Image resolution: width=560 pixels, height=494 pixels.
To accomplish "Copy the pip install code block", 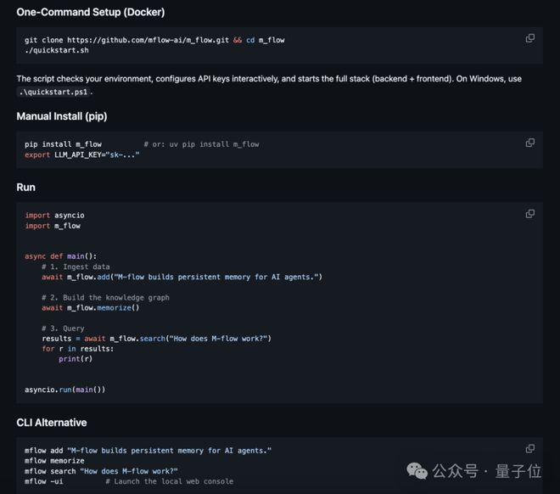I will tap(530, 143).
